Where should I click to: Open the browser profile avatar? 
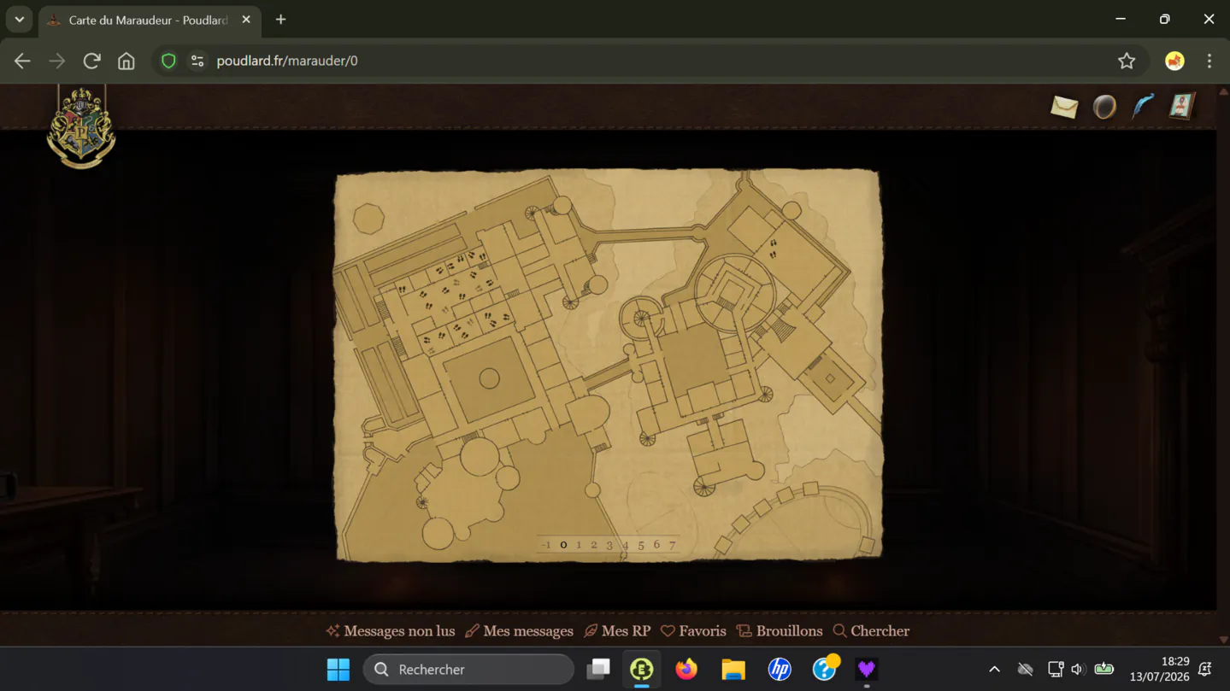[1174, 61]
